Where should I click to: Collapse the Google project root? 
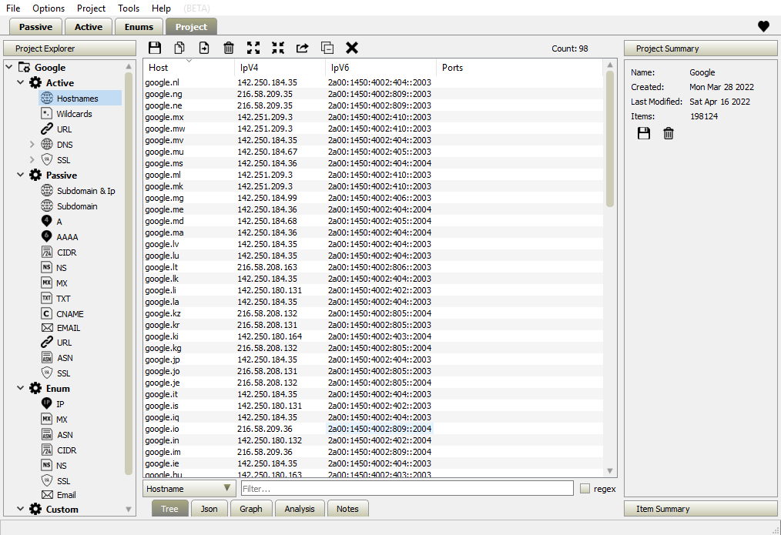[x=9, y=67]
